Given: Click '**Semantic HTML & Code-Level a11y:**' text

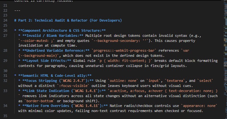Looking at the screenshot, I should [55, 76].
